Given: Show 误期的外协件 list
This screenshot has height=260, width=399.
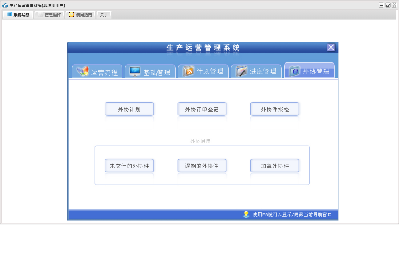Looking at the screenshot, I should (x=202, y=166).
